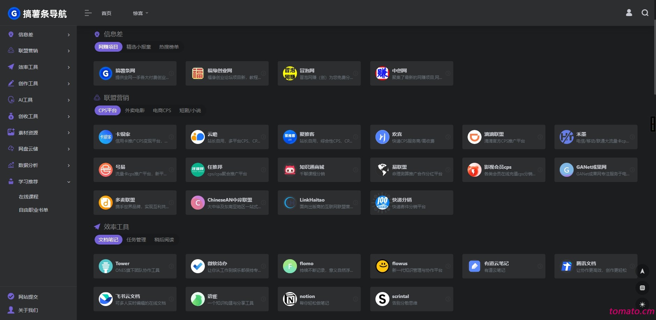Screen dimensions: 656x320
Task: Click the LinkHaitao card title
Action: (x=312, y=200)
